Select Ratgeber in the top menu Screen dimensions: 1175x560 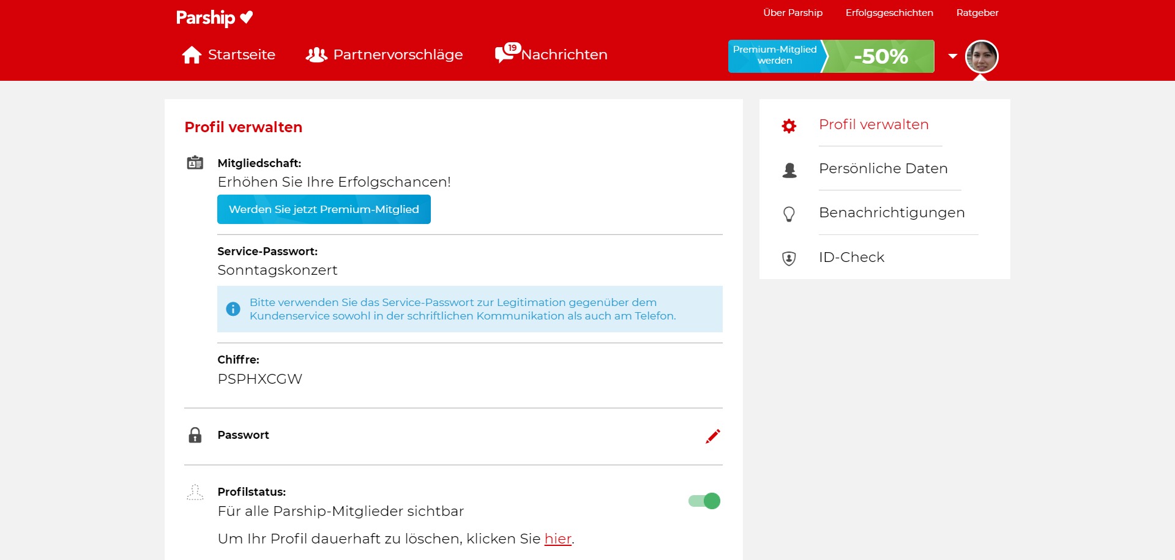coord(977,12)
